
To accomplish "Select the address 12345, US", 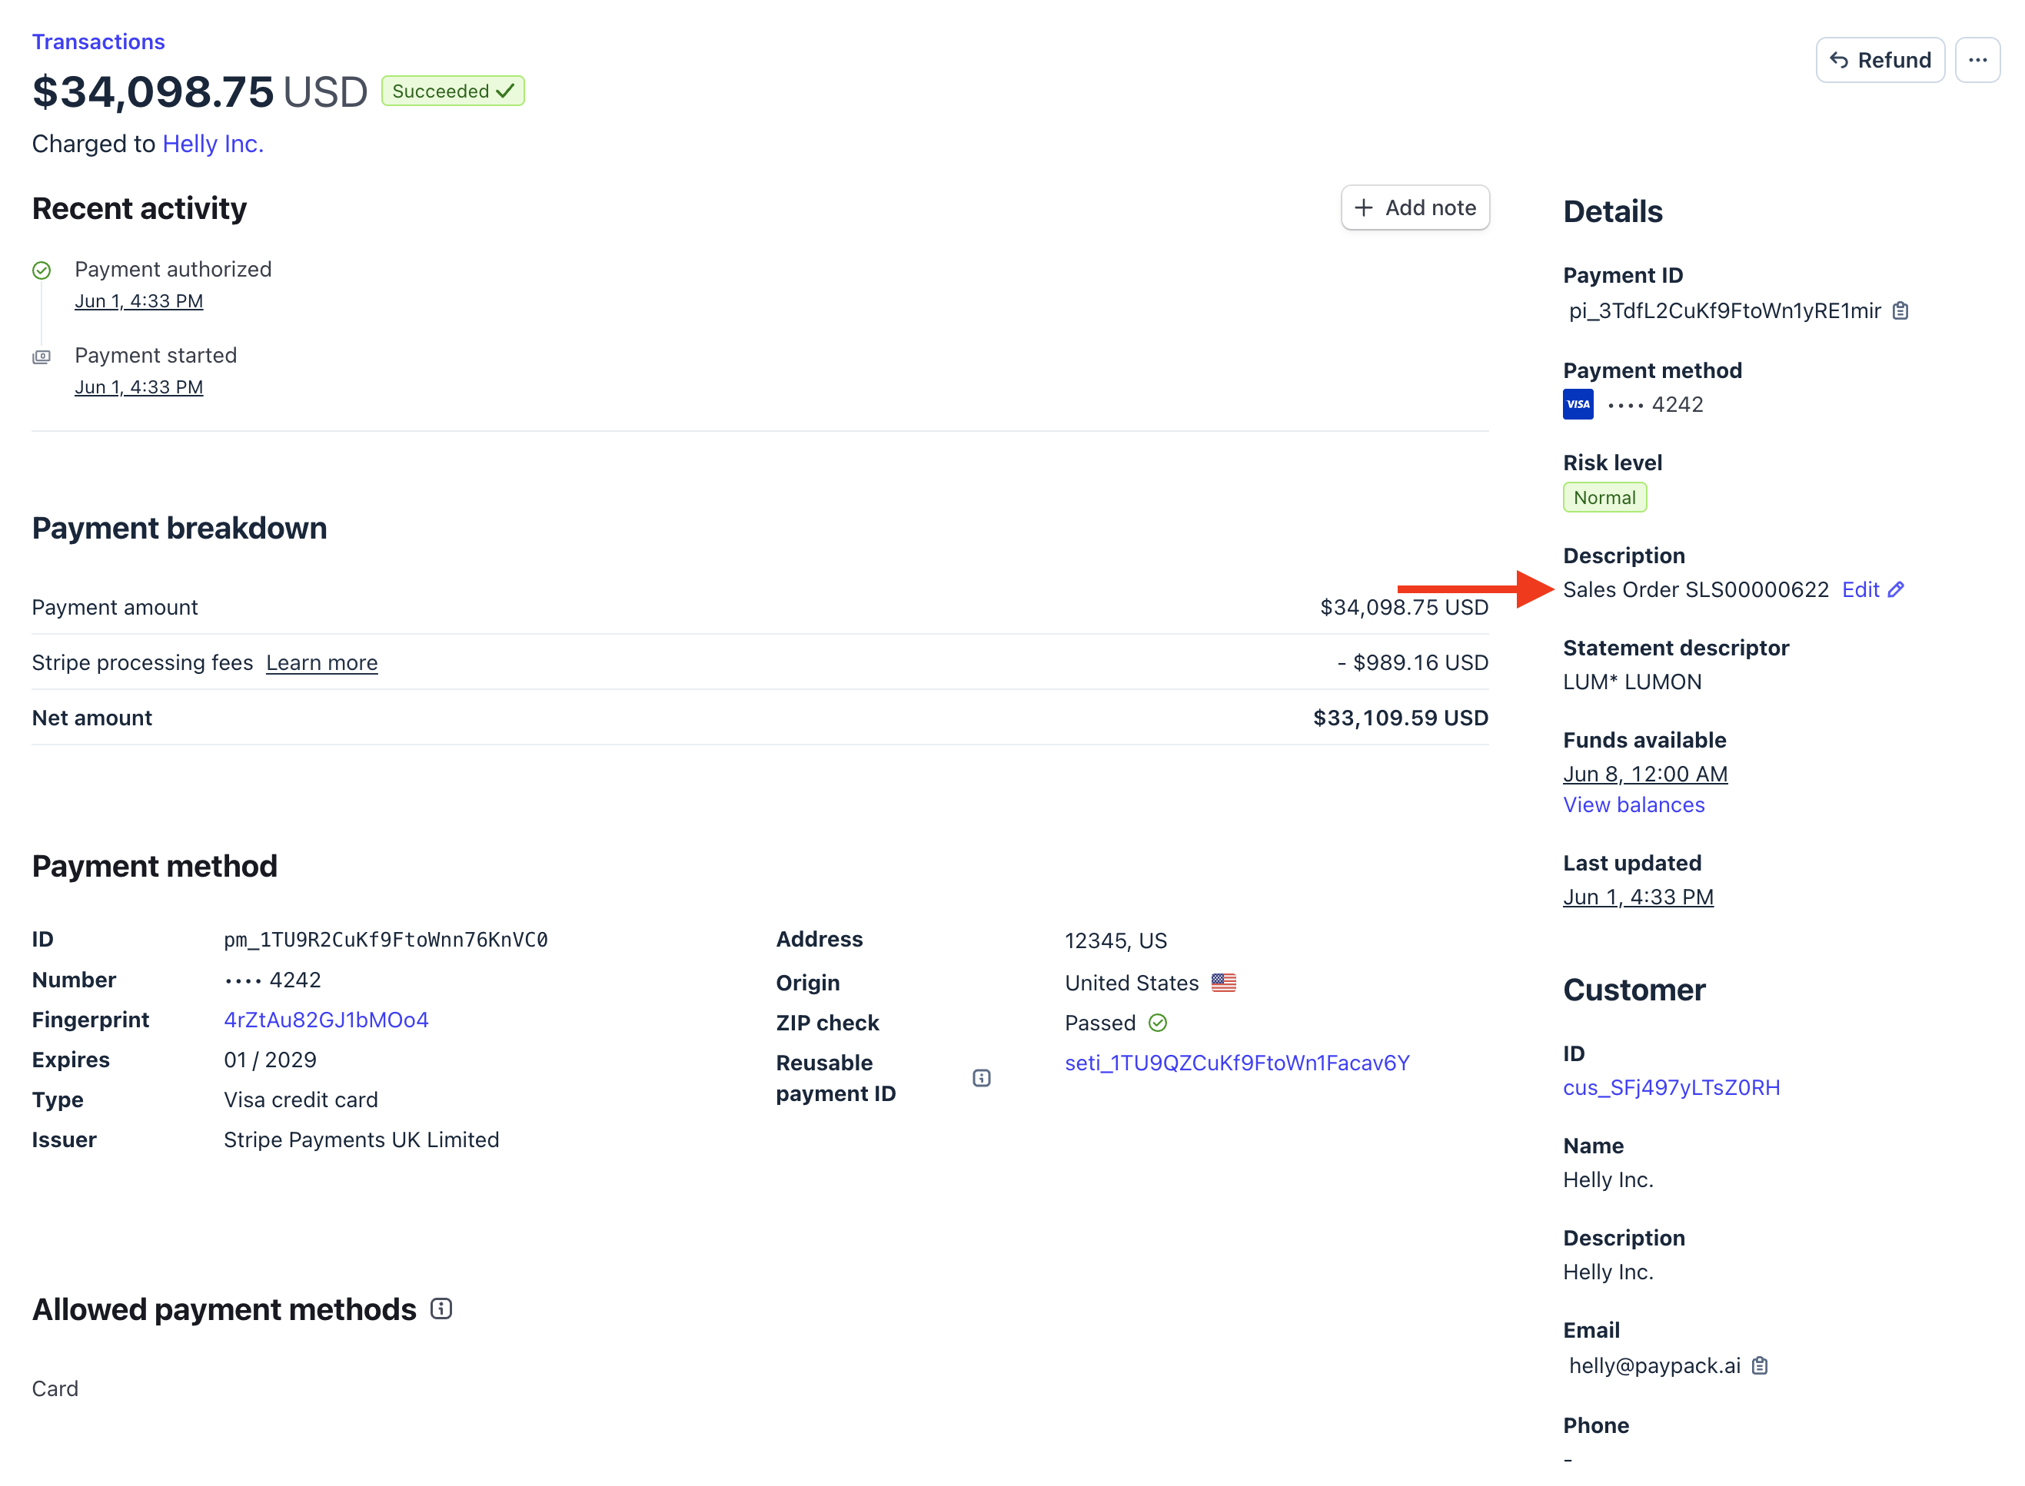I will 1115,941.
